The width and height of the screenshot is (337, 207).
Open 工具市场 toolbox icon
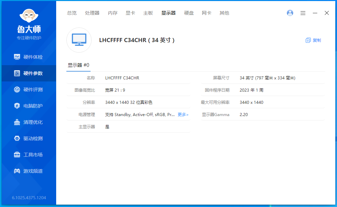tap(17, 155)
